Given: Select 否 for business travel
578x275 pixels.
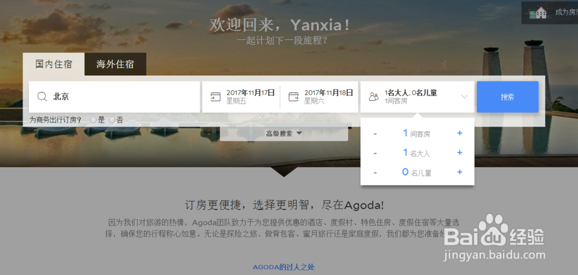Looking at the screenshot, I should coord(112,120).
